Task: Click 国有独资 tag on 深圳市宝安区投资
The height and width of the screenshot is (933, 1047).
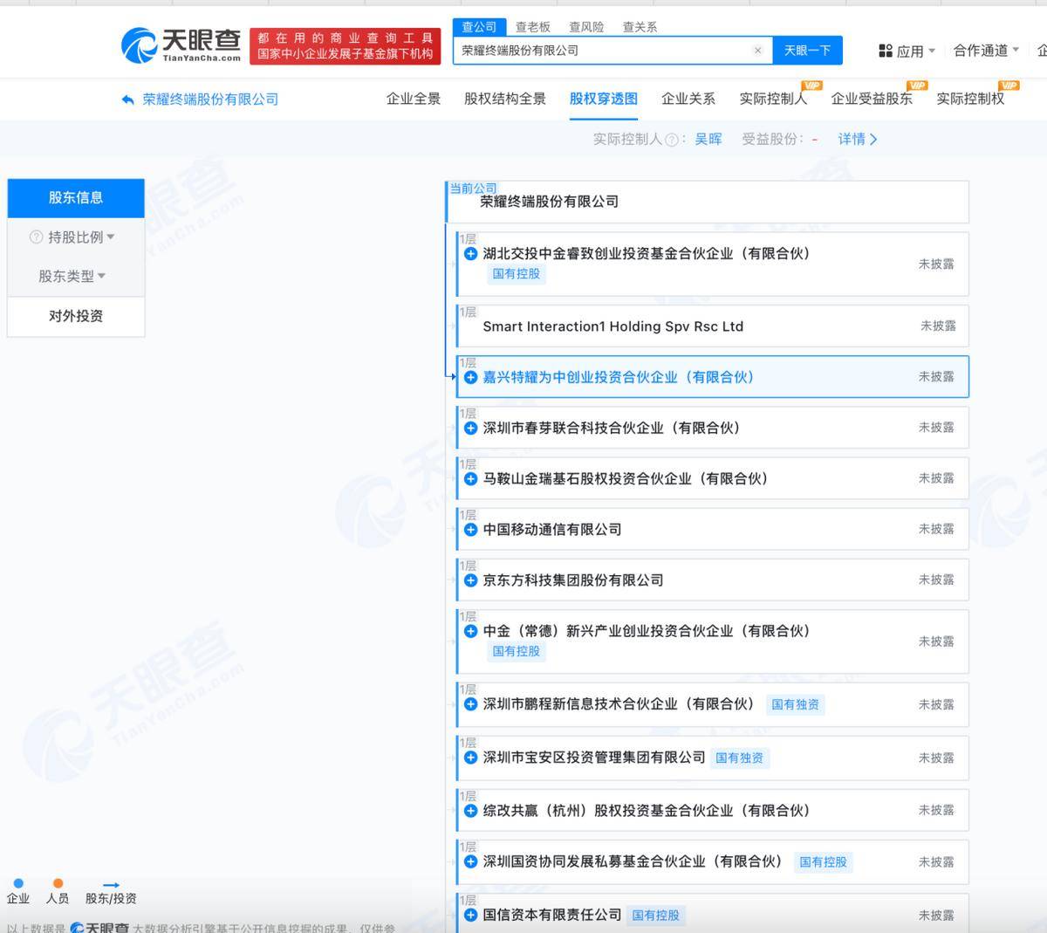Action: click(x=740, y=758)
